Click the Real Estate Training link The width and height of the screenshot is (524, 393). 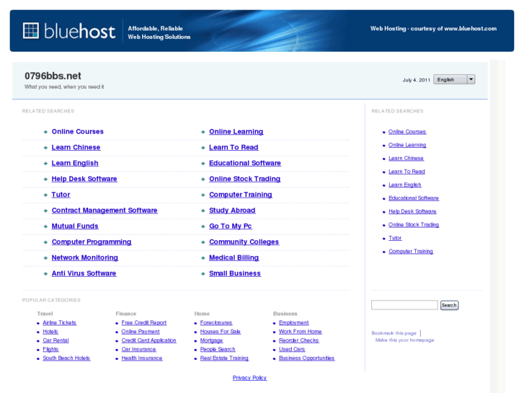[x=224, y=358]
